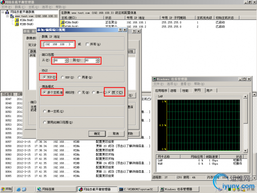Image resolution: width=257 pixels, height=193 pixels.
Task: Set affinity to 单一
Action: pyautogui.click(x=93, y=93)
